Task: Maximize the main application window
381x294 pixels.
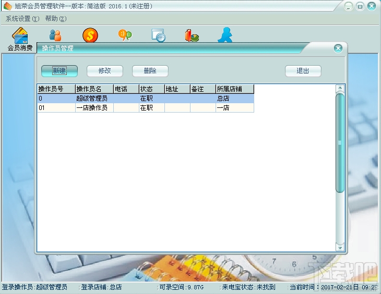Action: (x=360, y=6)
